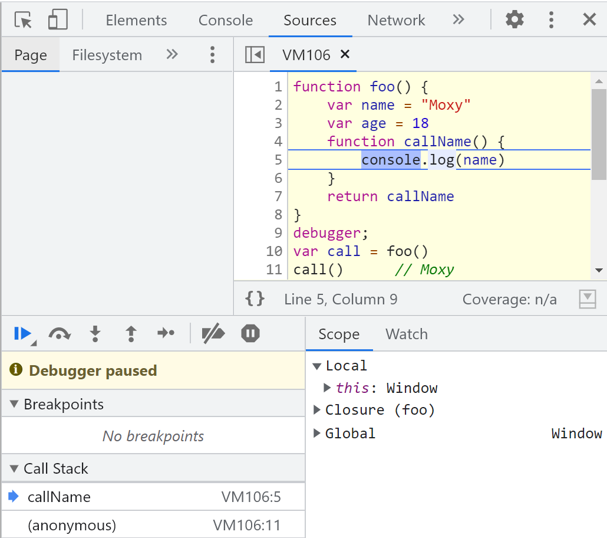
Task: Pretty print the source with braces icon
Action: (255, 299)
